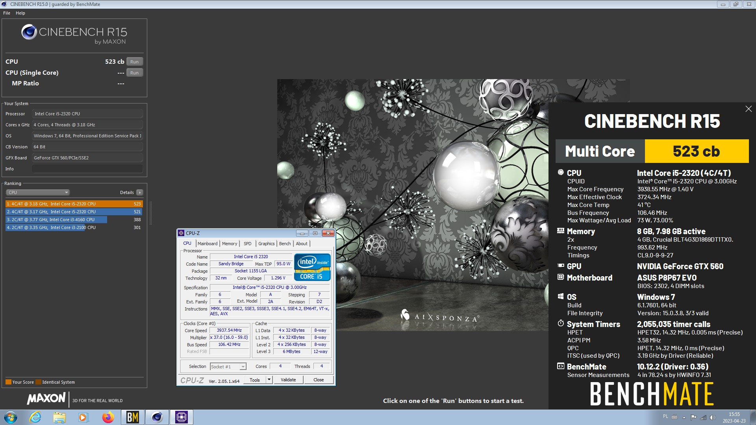The image size is (756, 425).
Task: Open Windows Media Player from taskbar
Action: coord(83,417)
